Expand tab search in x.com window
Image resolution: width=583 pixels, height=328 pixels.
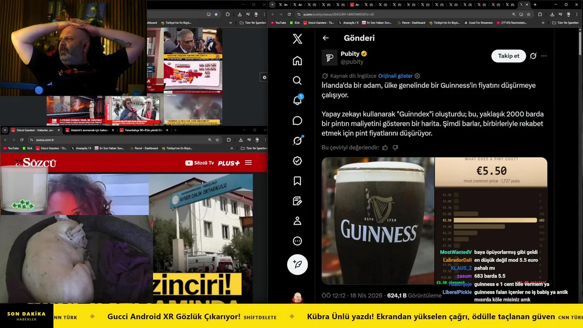tap(272, 5)
